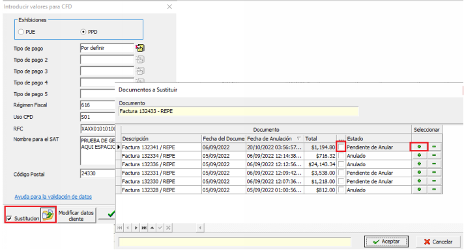Screen dimensions: 464x250
Task: Open the Tipo de pago 2 lookup icon
Action: click(140, 60)
